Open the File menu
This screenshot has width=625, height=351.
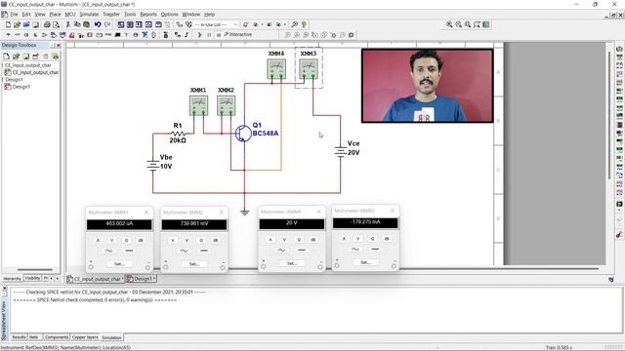(14, 15)
